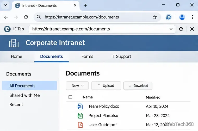This screenshot has height=131, width=198.
Task: Click the Excel icon for Project Plan.xlsx
Action: [80, 116]
